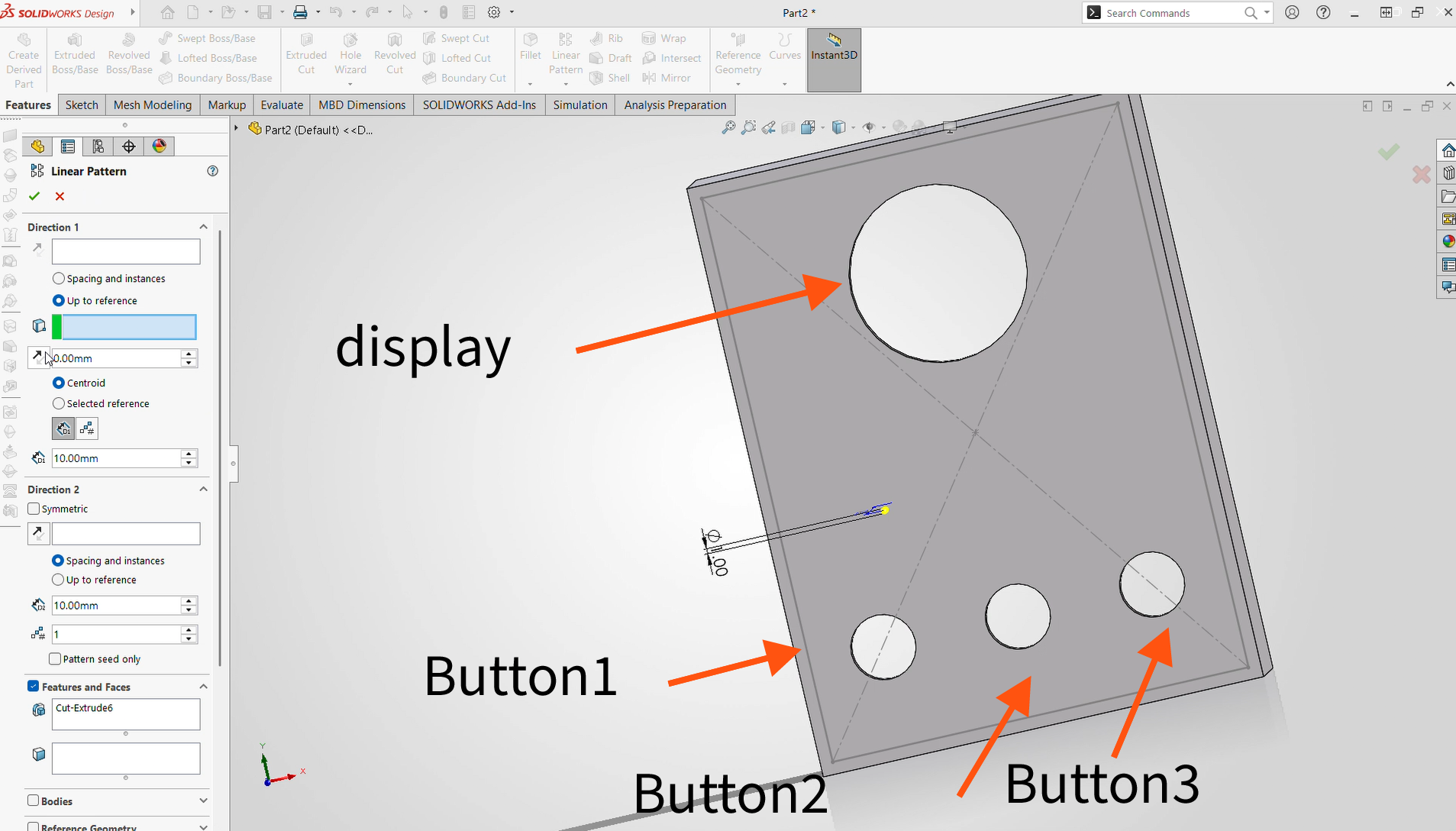
Task: Click the Print icon in title bar
Action: point(300,12)
